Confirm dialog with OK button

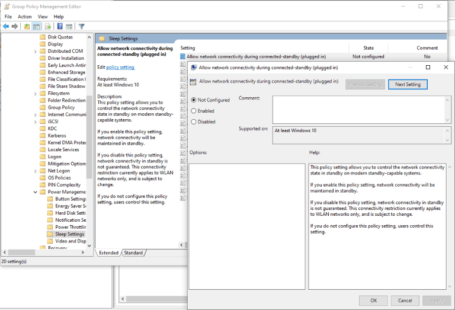coord(373,301)
